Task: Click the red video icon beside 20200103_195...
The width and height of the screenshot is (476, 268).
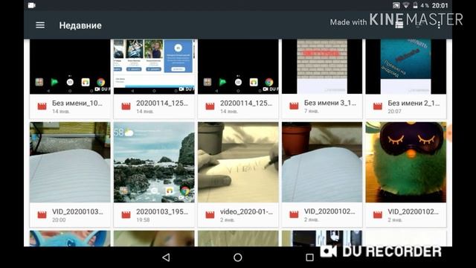Action: pyautogui.click(x=126, y=215)
